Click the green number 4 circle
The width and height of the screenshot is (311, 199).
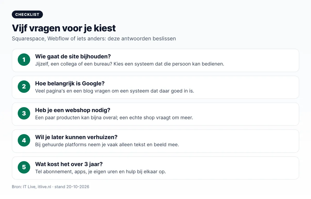coord(24,141)
